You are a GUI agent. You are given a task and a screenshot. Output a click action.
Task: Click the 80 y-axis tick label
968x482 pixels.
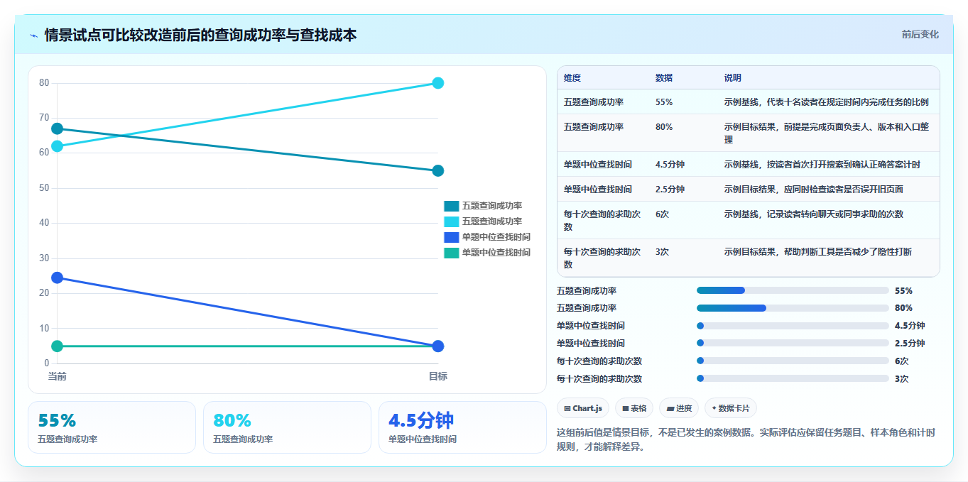tap(44, 83)
